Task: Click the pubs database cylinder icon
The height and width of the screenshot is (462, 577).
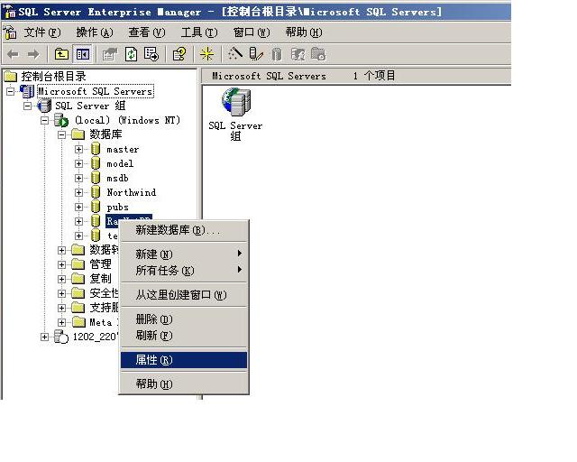Action: 96,207
